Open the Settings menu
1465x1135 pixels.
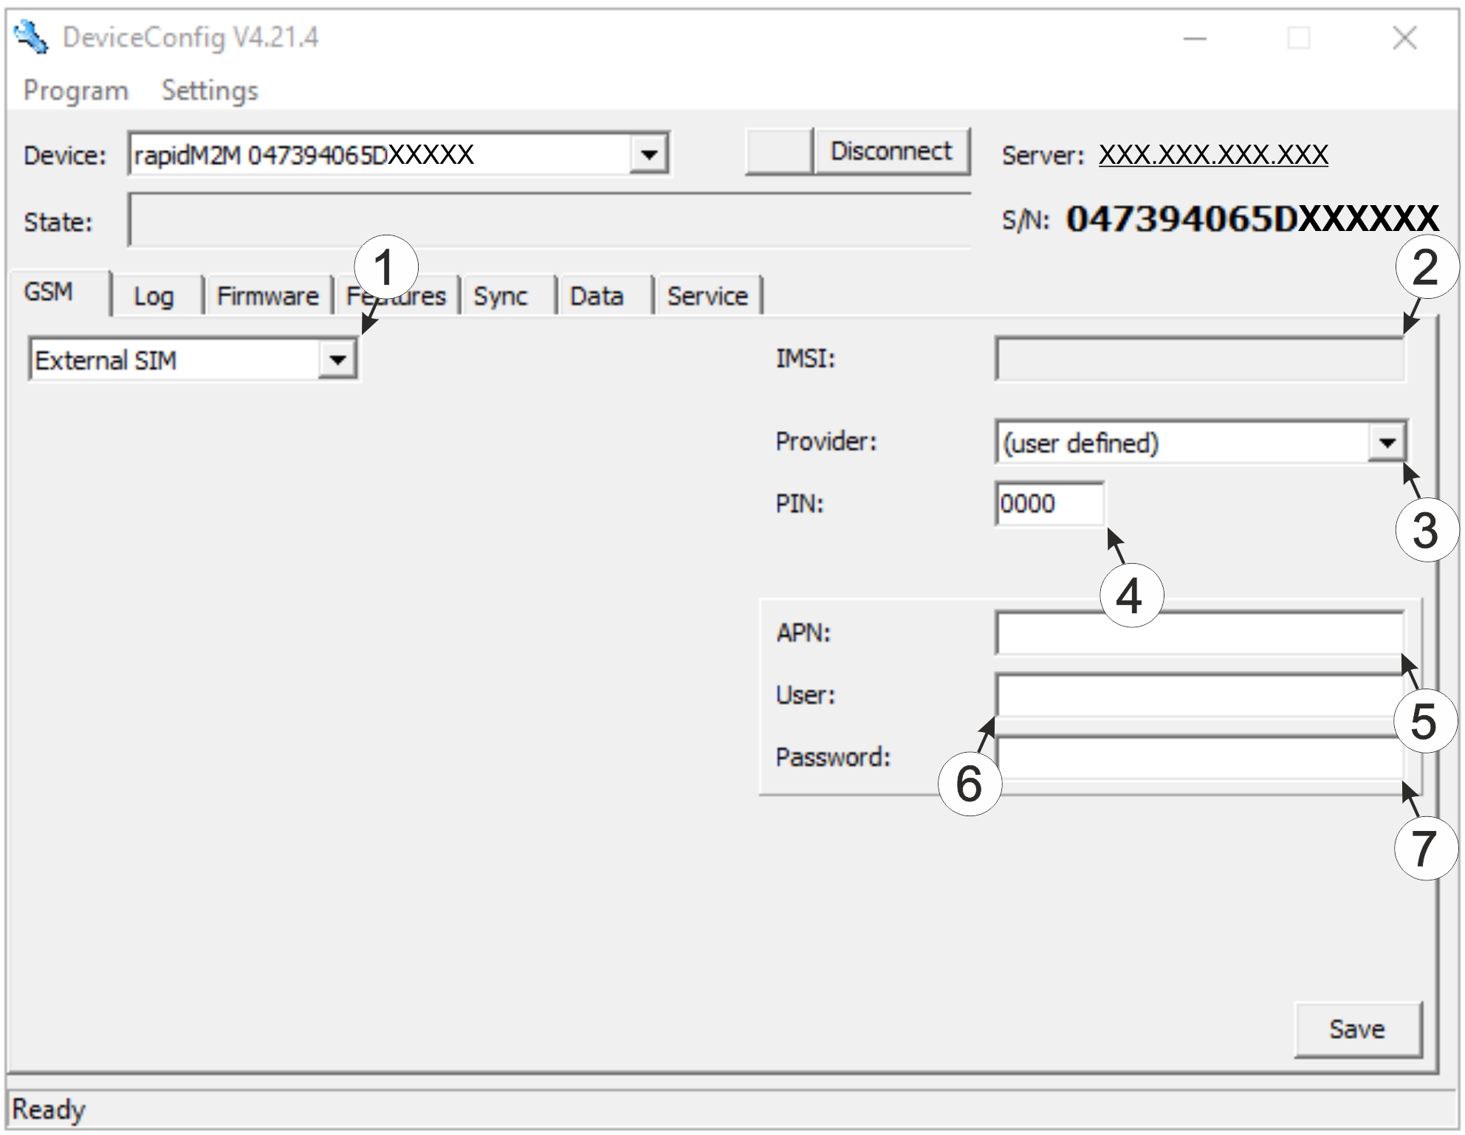(x=210, y=91)
